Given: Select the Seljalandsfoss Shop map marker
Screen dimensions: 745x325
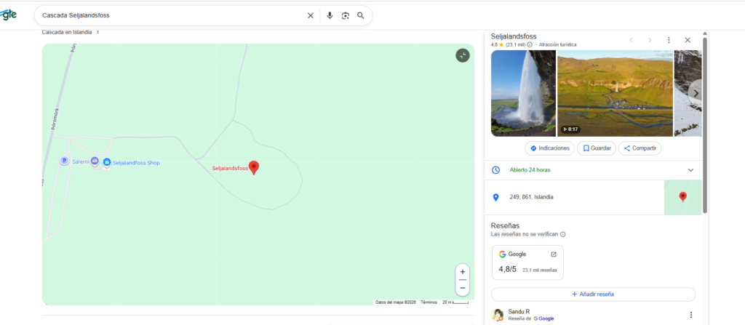Looking at the screenshot, I should pyautogui.click(x=107, y=162).
